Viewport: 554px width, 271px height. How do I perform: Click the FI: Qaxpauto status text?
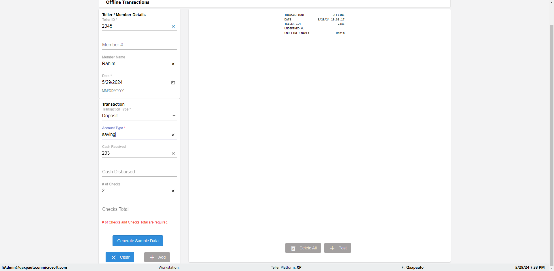coord(413,267)
